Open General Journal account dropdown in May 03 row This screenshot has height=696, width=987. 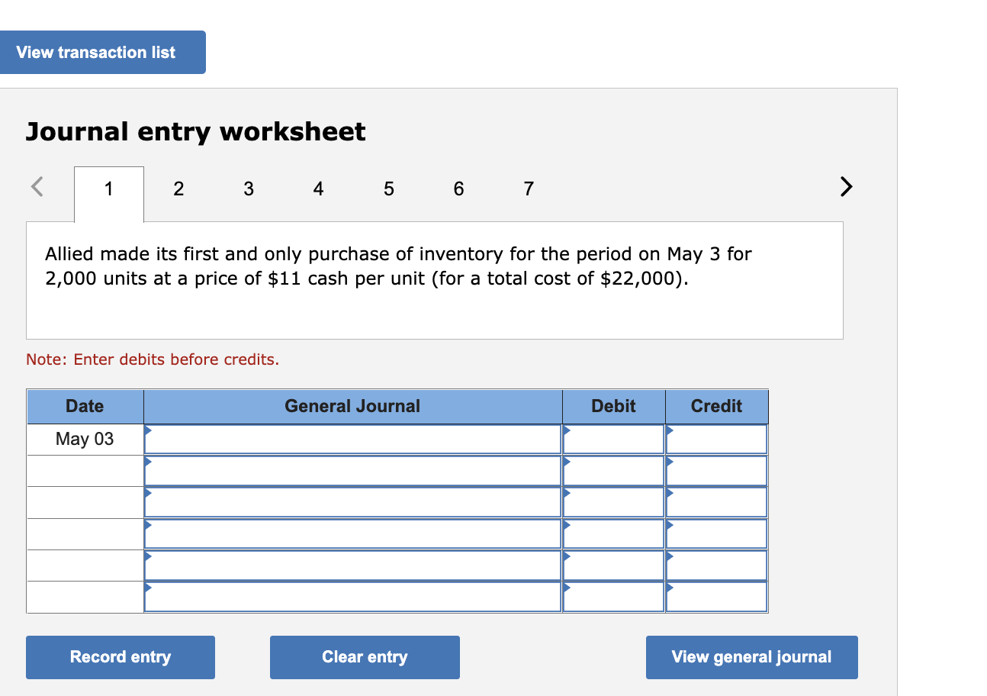pyautogui.click(x=352, y=440)
